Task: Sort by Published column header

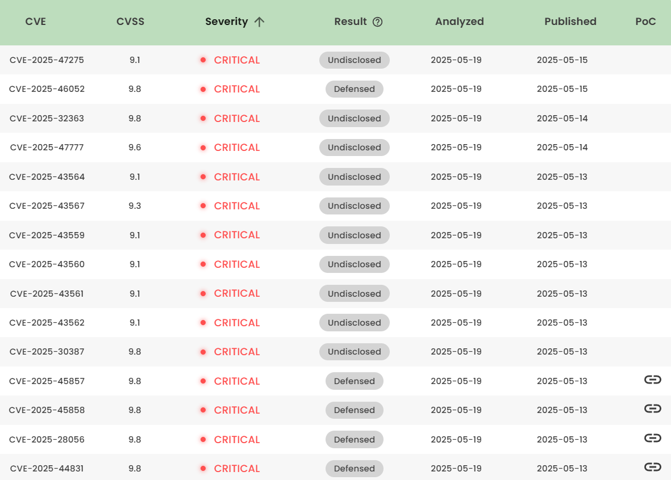Action: point(570,22)
